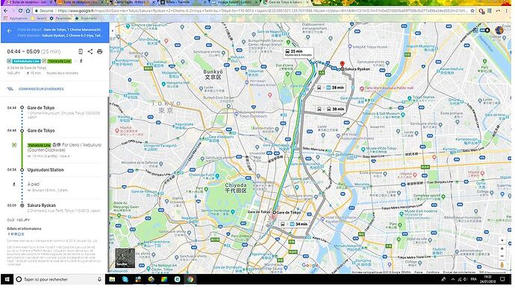Open the Google account avatar

coord(499,31)
